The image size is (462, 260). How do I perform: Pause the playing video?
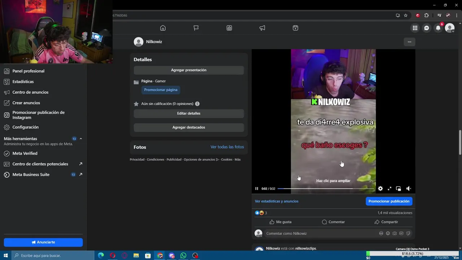[x=257, y=188]
